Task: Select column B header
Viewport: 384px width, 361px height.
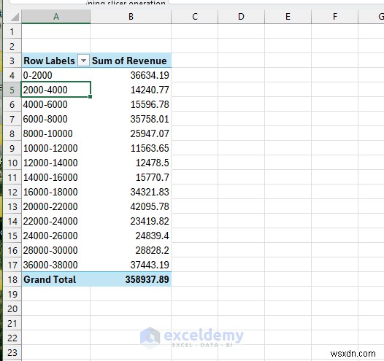Action: click(x=131, y=17)
